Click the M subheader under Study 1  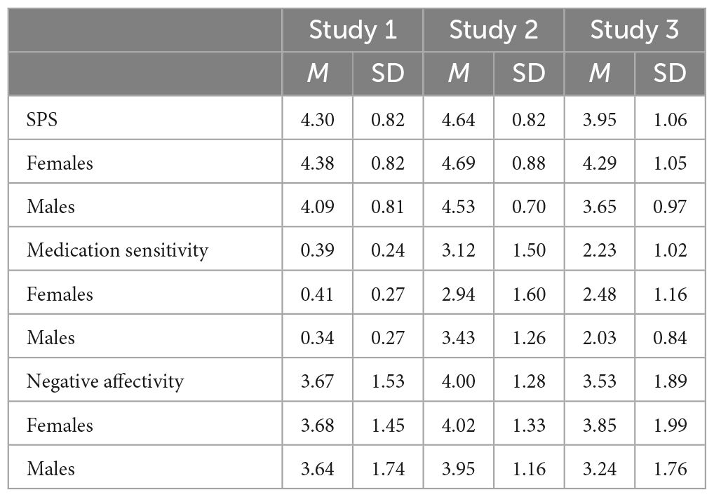pos(318,73)
